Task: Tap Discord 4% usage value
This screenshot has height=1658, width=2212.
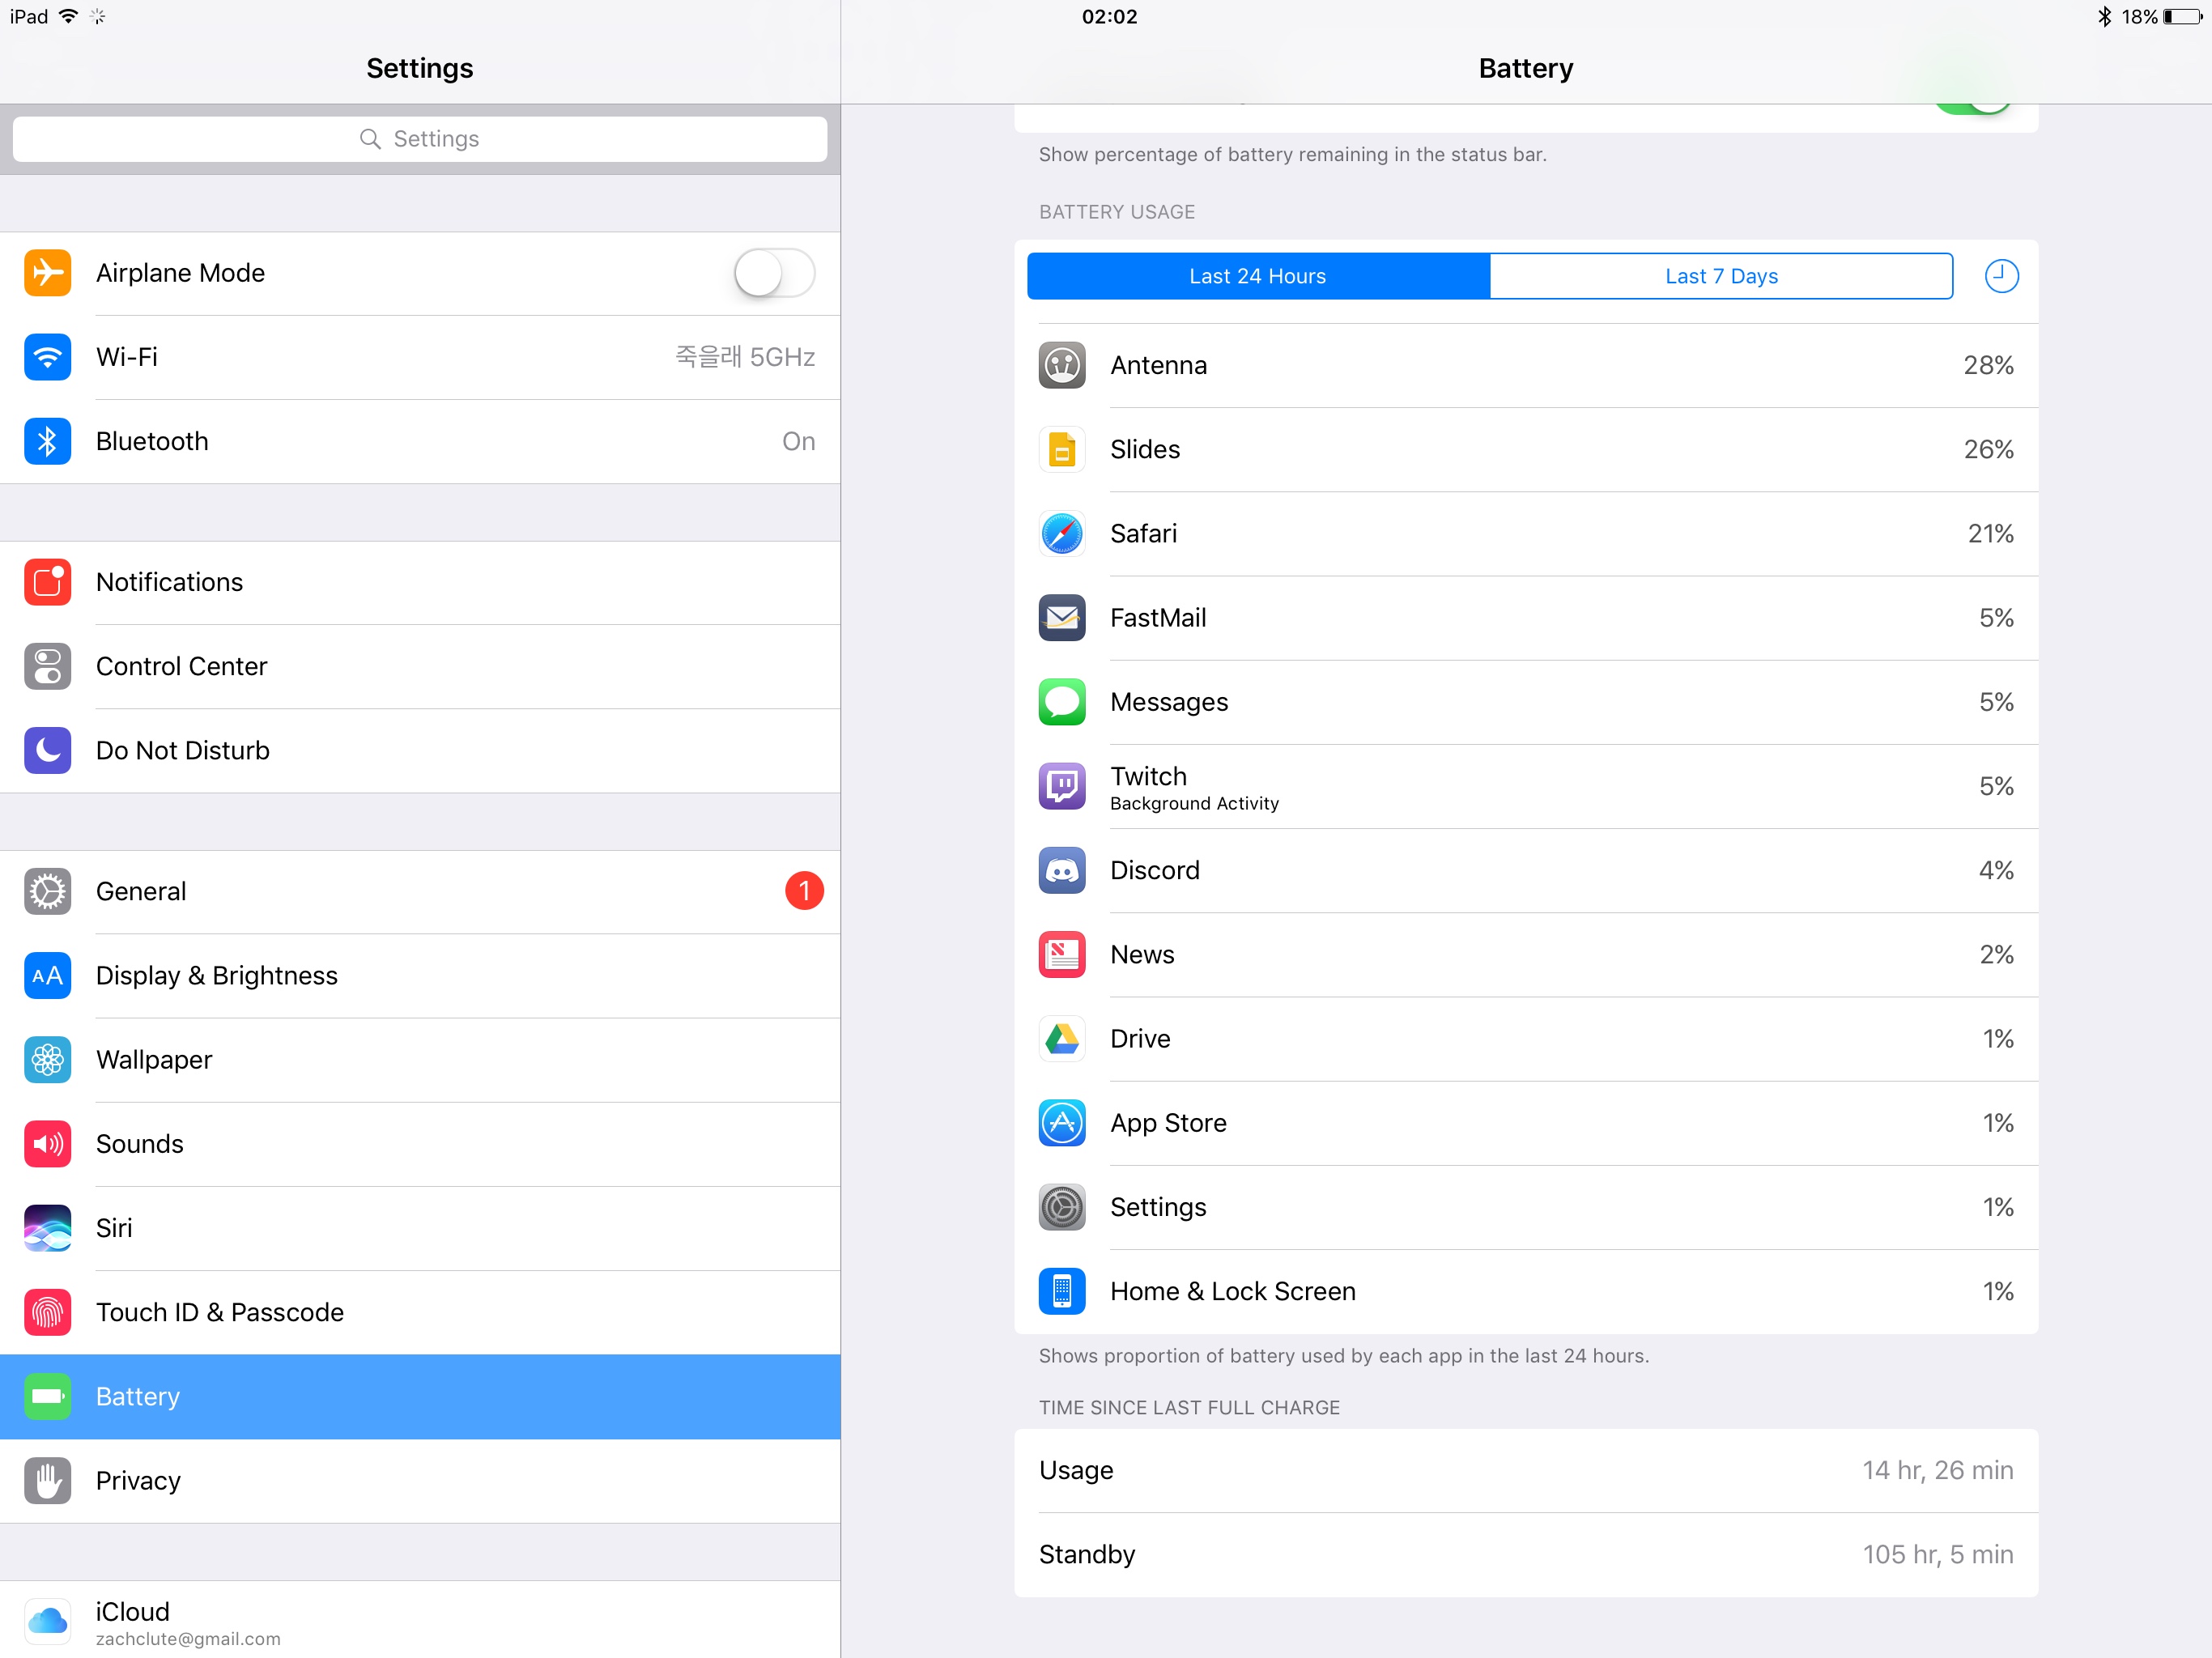Action: (x=1996, y=870)
